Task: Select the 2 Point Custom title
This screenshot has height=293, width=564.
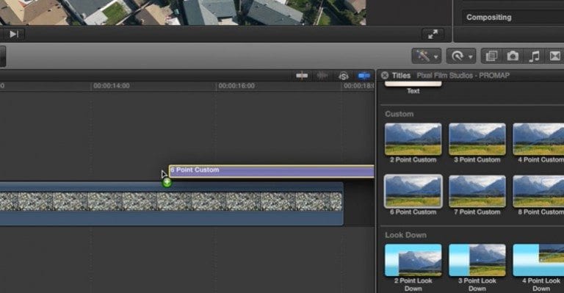Action: tap(413, 139)
